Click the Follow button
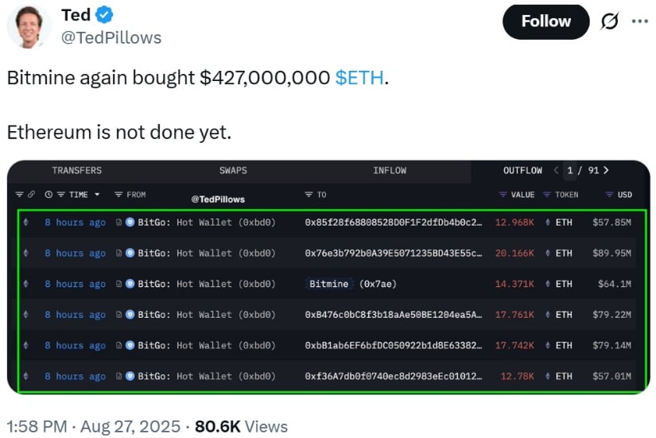656x438 pixels. pos(545,21)
